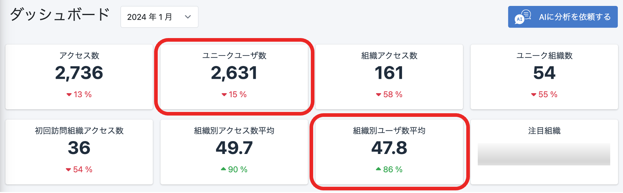Click the red down arrow beside 58 %
The width and height of the screenshot is (623, 193).
(378, 95)
